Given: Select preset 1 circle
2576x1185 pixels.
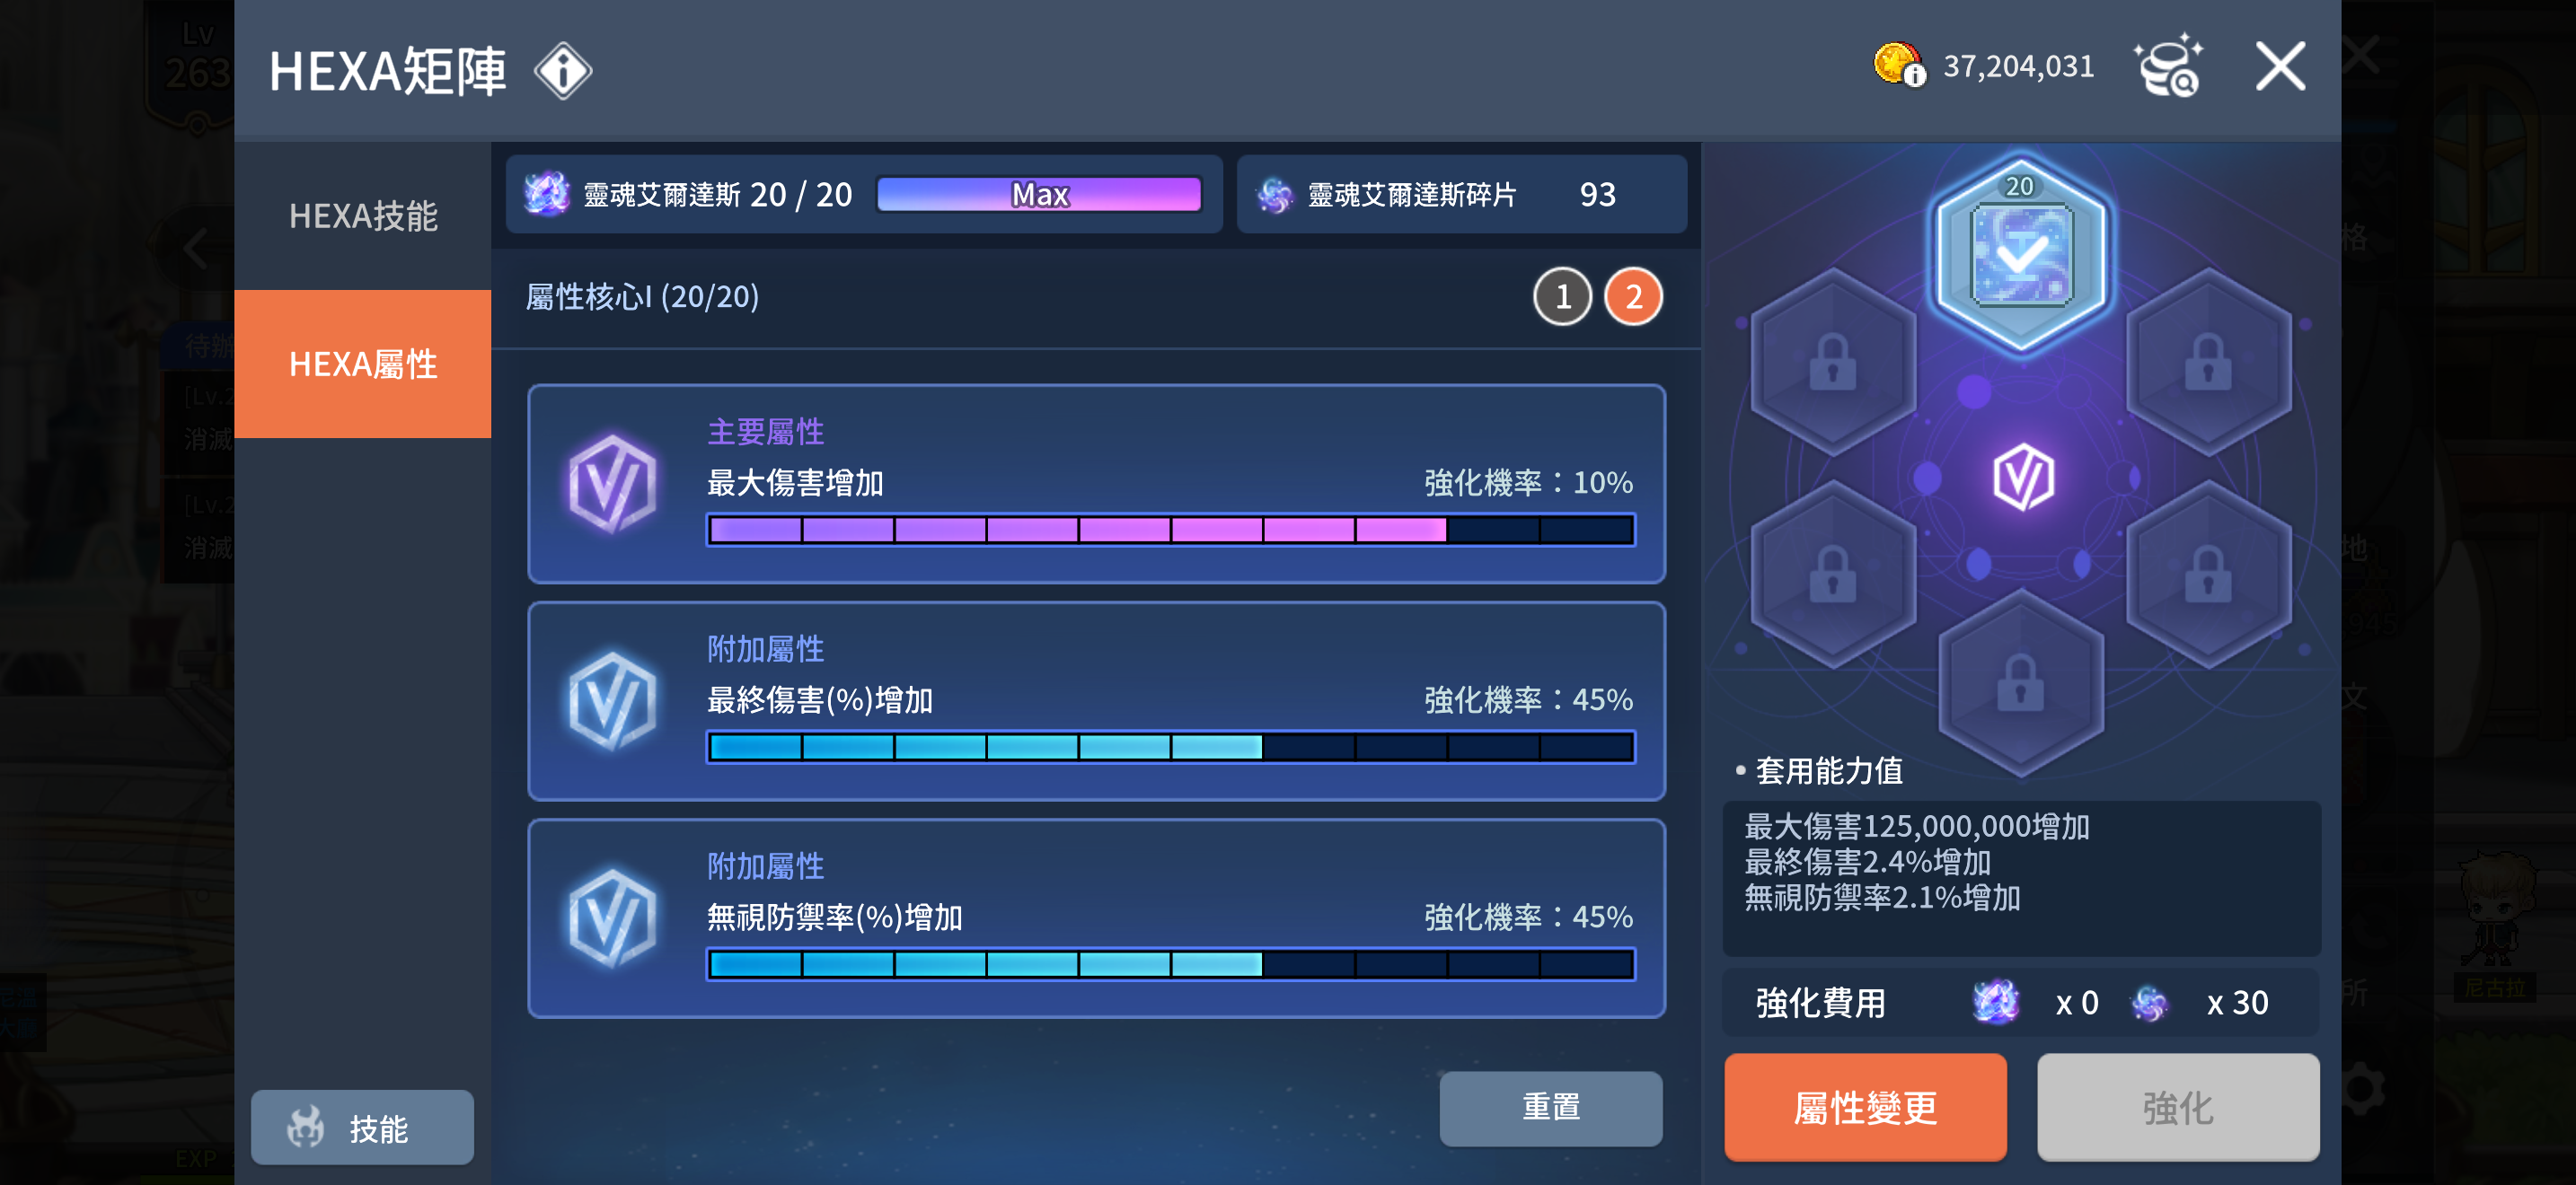Looking at the screenshot, I should pyautogui.click(x=1562, y=297).
